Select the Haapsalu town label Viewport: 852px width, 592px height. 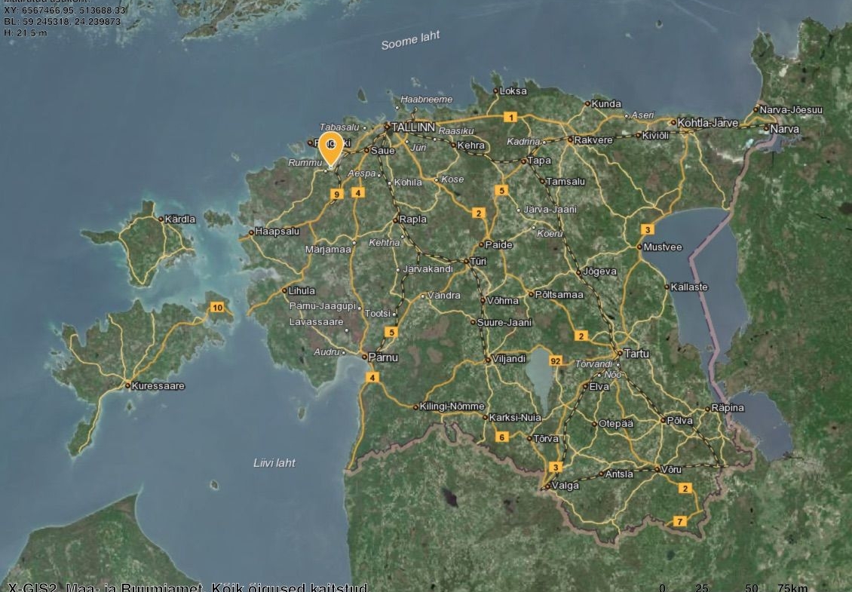pos(277,232)
